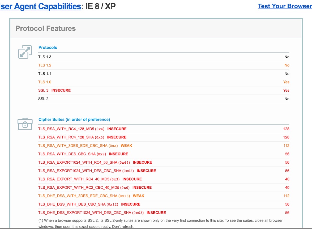Screen dimensions: 312x229
Task: Click the Protocols subsection heading
Action: 48,48
